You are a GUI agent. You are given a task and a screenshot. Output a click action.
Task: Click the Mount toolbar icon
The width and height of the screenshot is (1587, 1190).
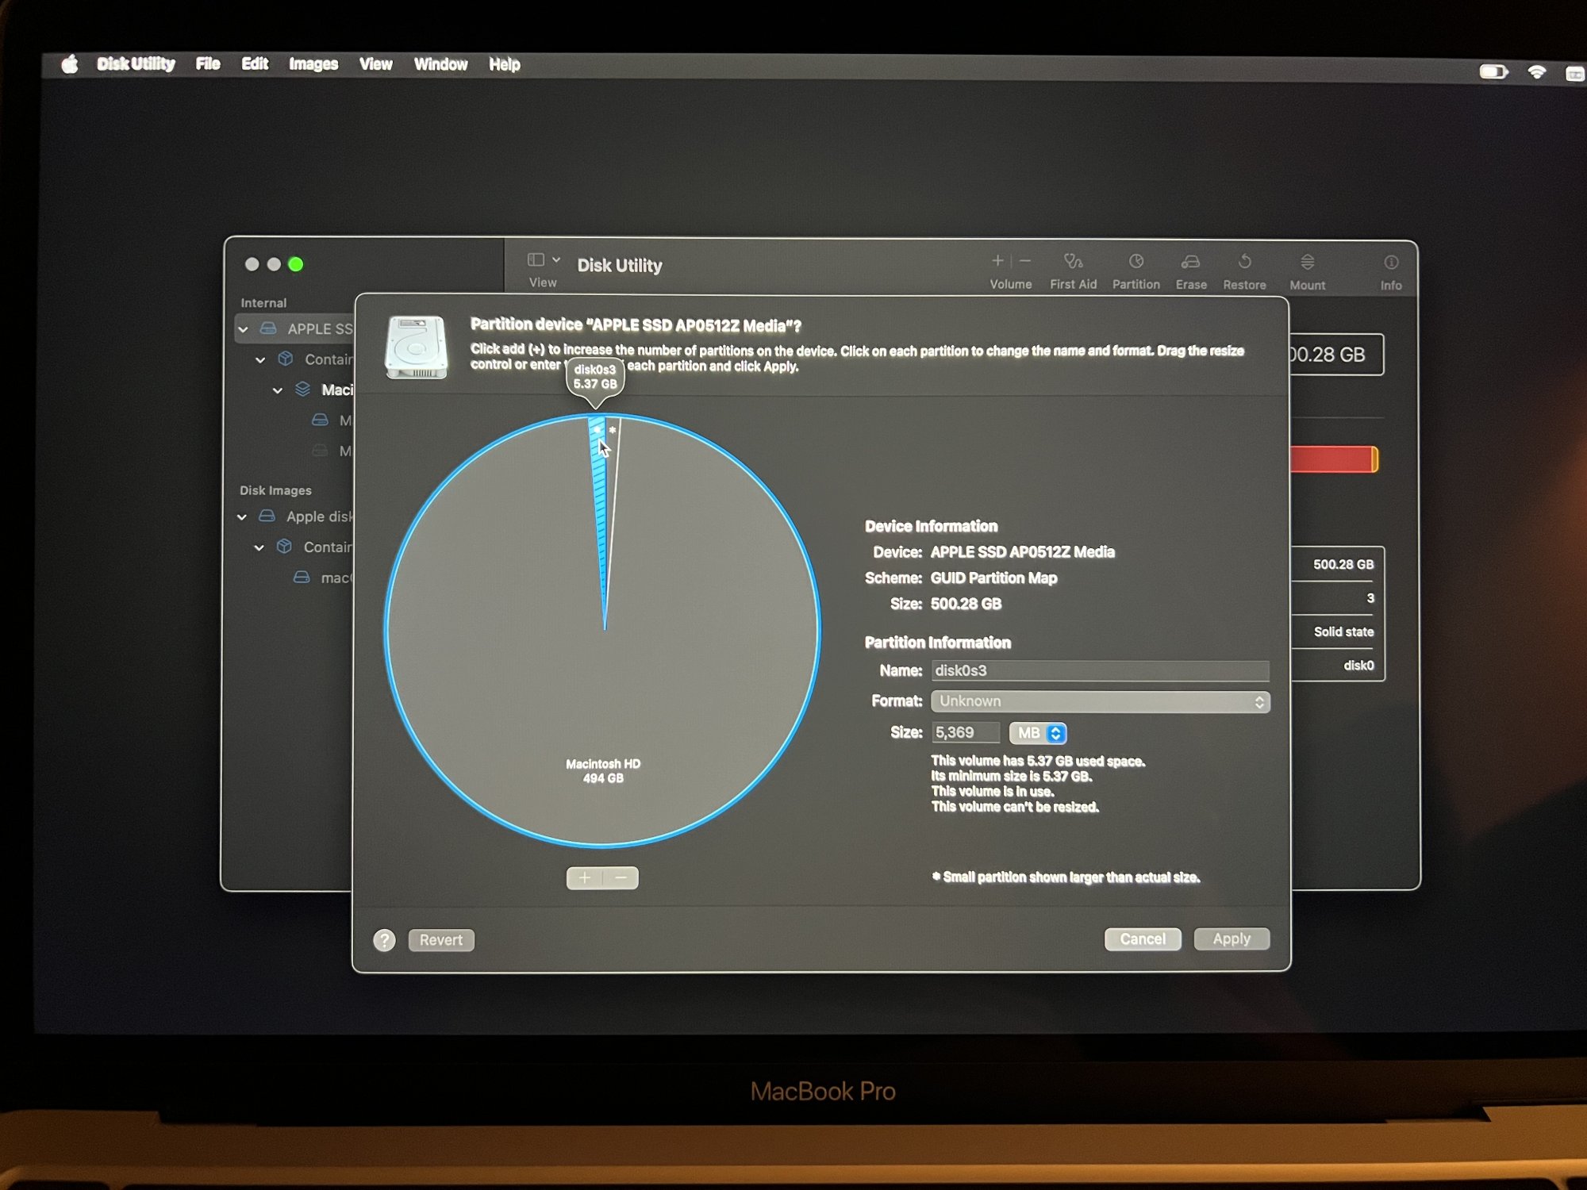(1307, 262)
